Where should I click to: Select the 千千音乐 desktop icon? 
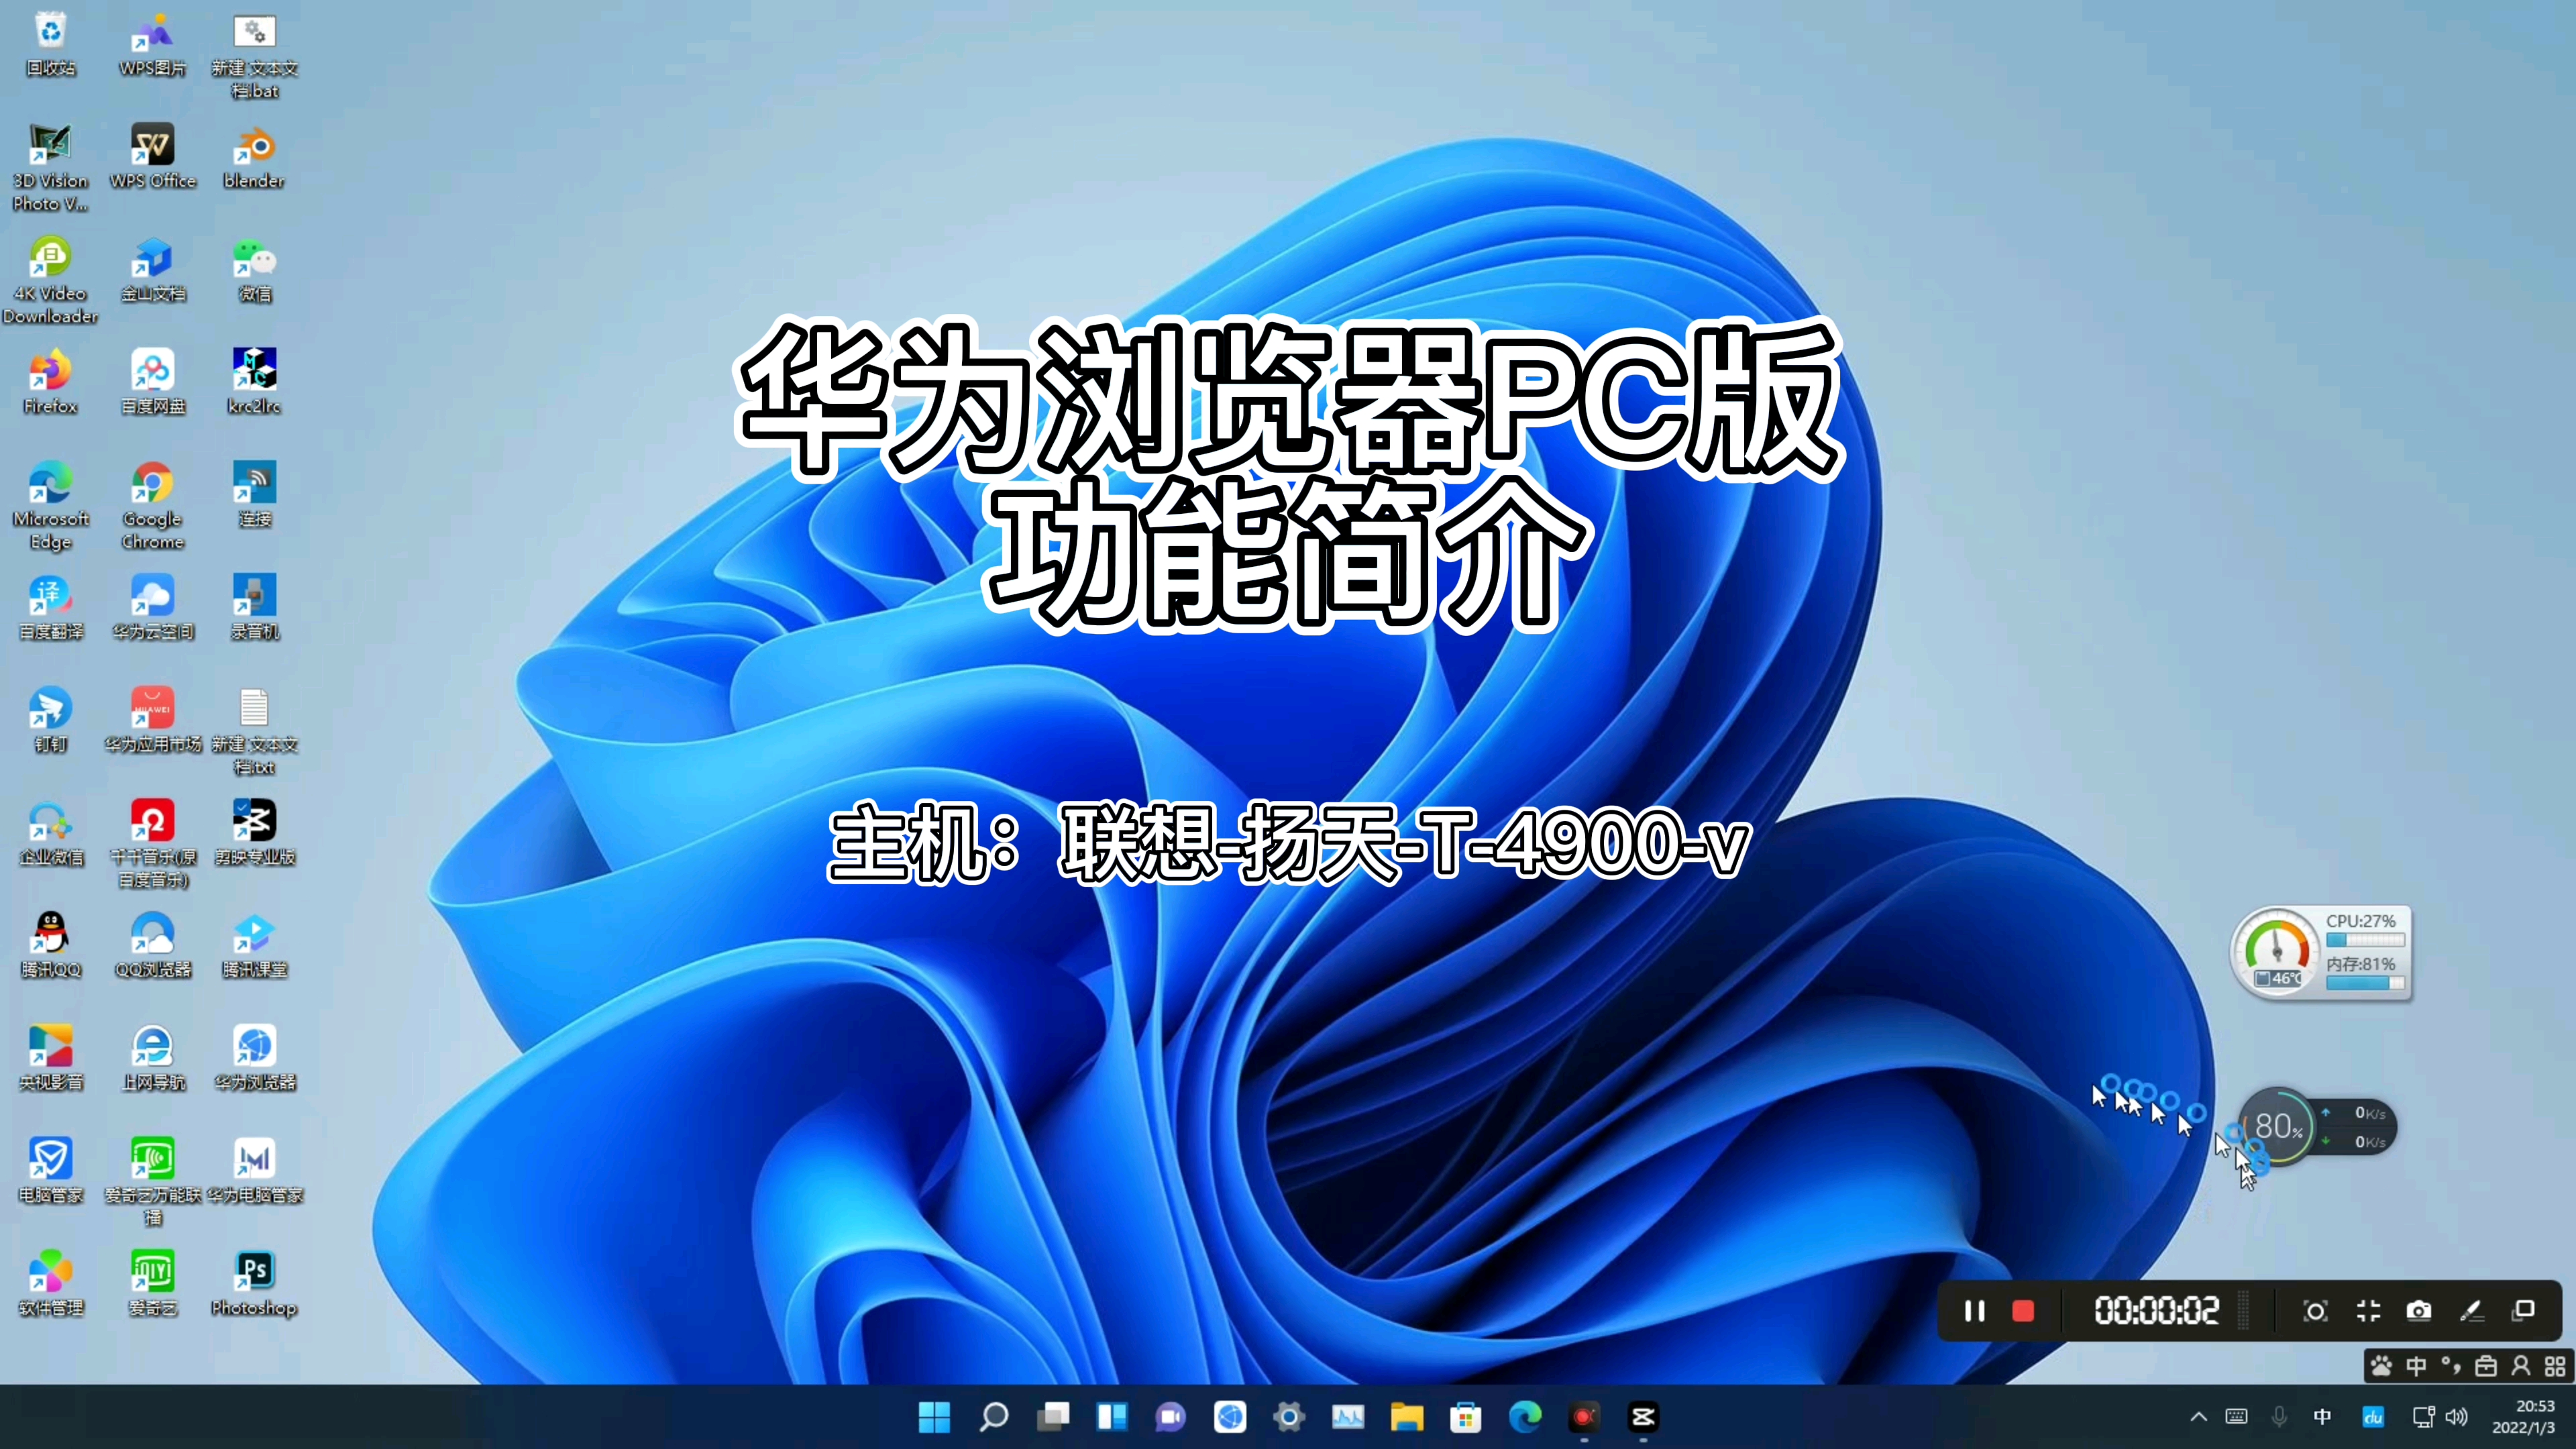click(x=152, y=844)
